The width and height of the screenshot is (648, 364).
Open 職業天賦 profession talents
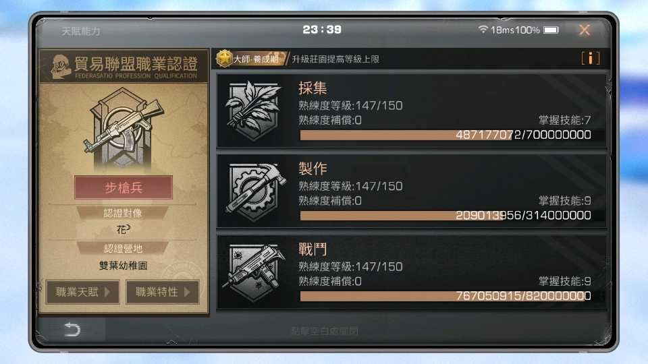(82, 292)
